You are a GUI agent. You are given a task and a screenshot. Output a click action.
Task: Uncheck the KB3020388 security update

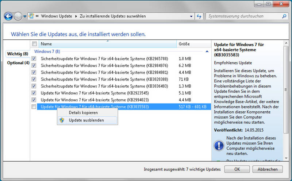(34, 79)
